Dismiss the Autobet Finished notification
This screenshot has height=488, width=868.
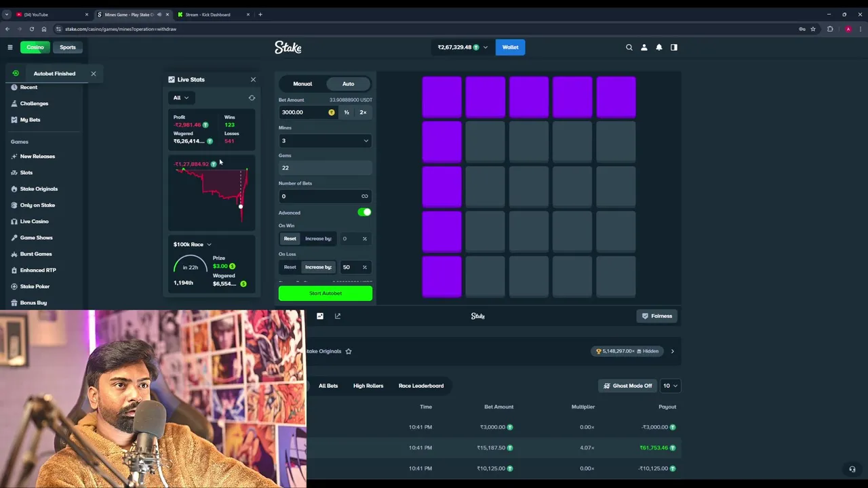[x=94, y=73]
